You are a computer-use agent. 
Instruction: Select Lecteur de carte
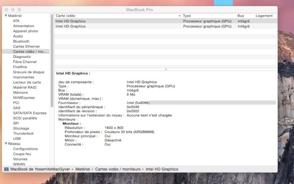(27, 82)
